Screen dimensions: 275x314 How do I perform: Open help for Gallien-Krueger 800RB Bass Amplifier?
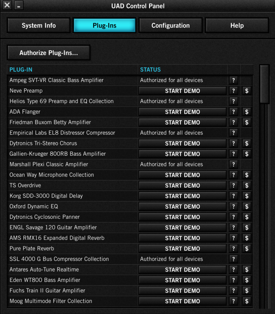click(x=233, y=154)
